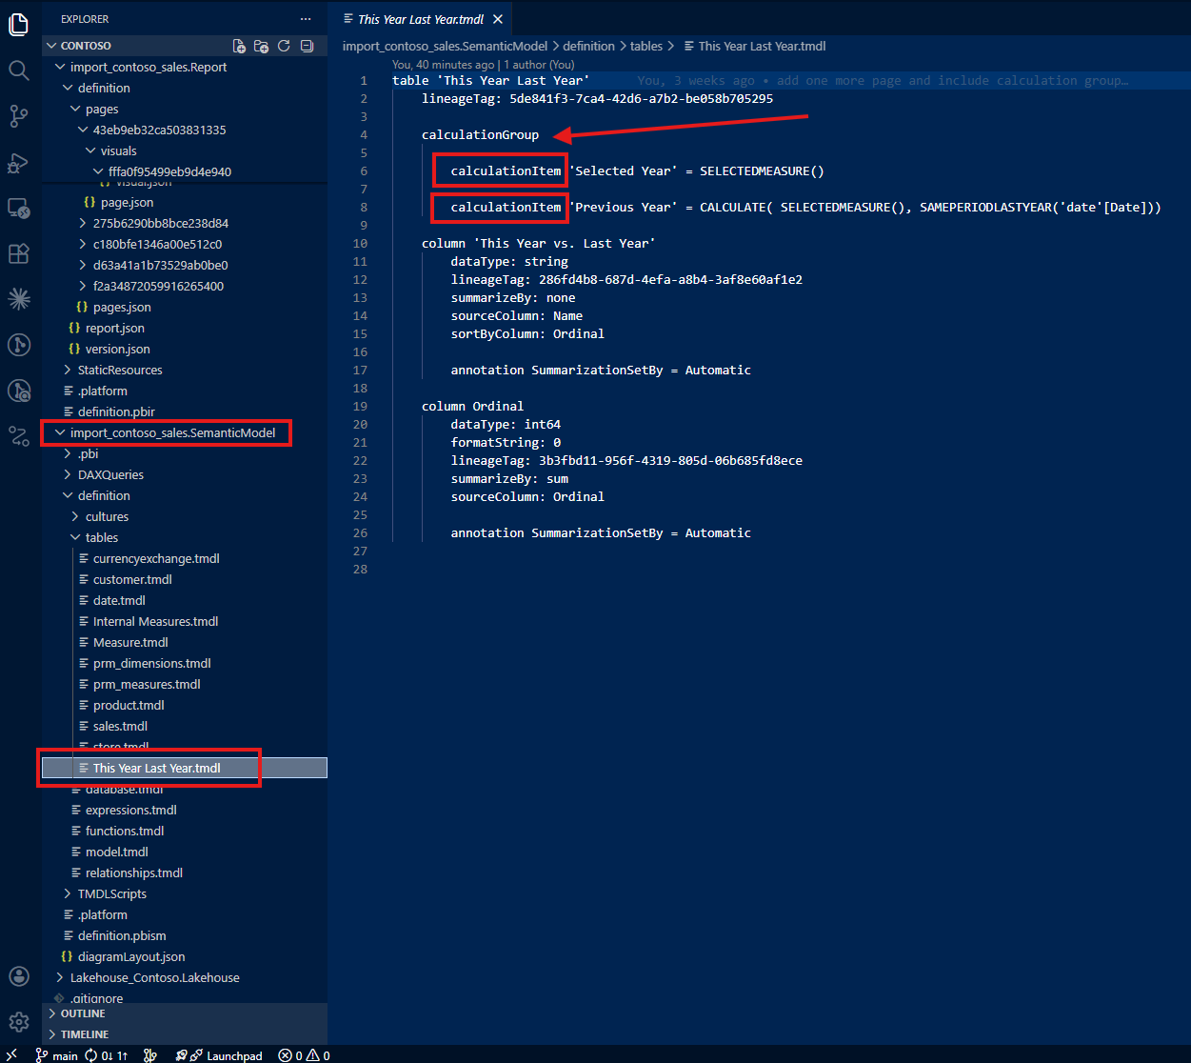Place cursor on the calculationGroup line
Screen dimensions: 1191x1063
click(x=480, y=134)
